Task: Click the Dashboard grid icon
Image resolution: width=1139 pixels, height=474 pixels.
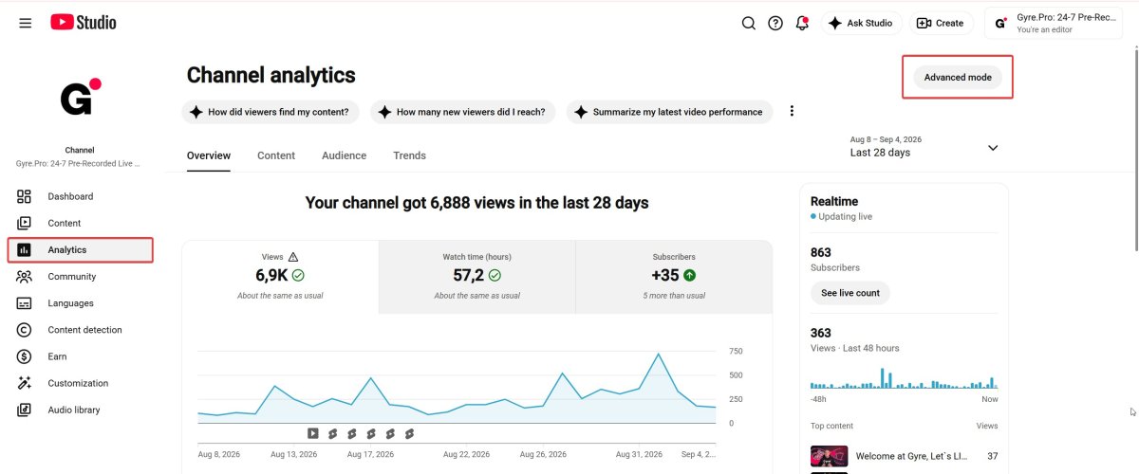Action: click(25, 196)
